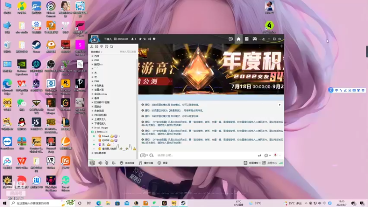
Task: Open the channel mode dropdown
Action: point(97,52)
